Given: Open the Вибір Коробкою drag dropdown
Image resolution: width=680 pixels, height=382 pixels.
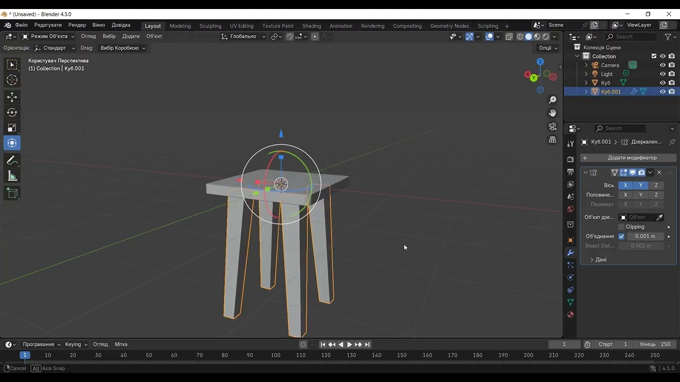Looking at the screenshot, I should (x=122, y=48).
